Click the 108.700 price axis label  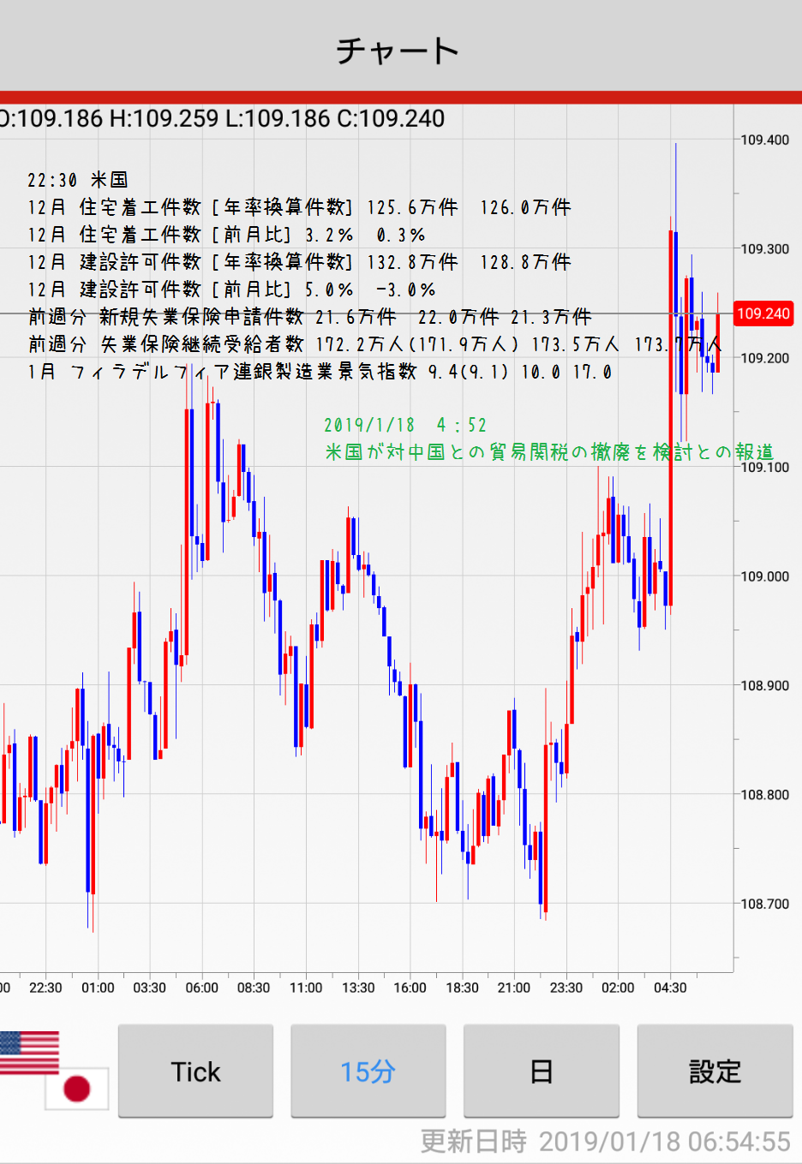point(765,904)
